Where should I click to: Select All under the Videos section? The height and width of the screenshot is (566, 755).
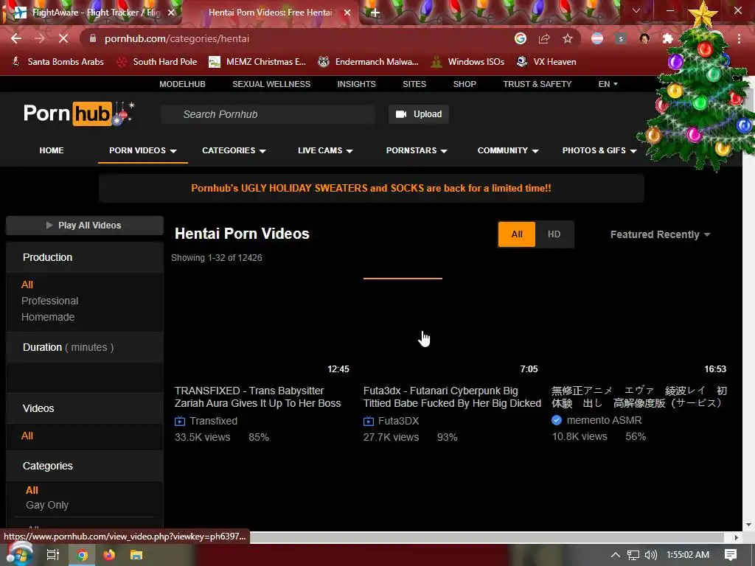27,436
